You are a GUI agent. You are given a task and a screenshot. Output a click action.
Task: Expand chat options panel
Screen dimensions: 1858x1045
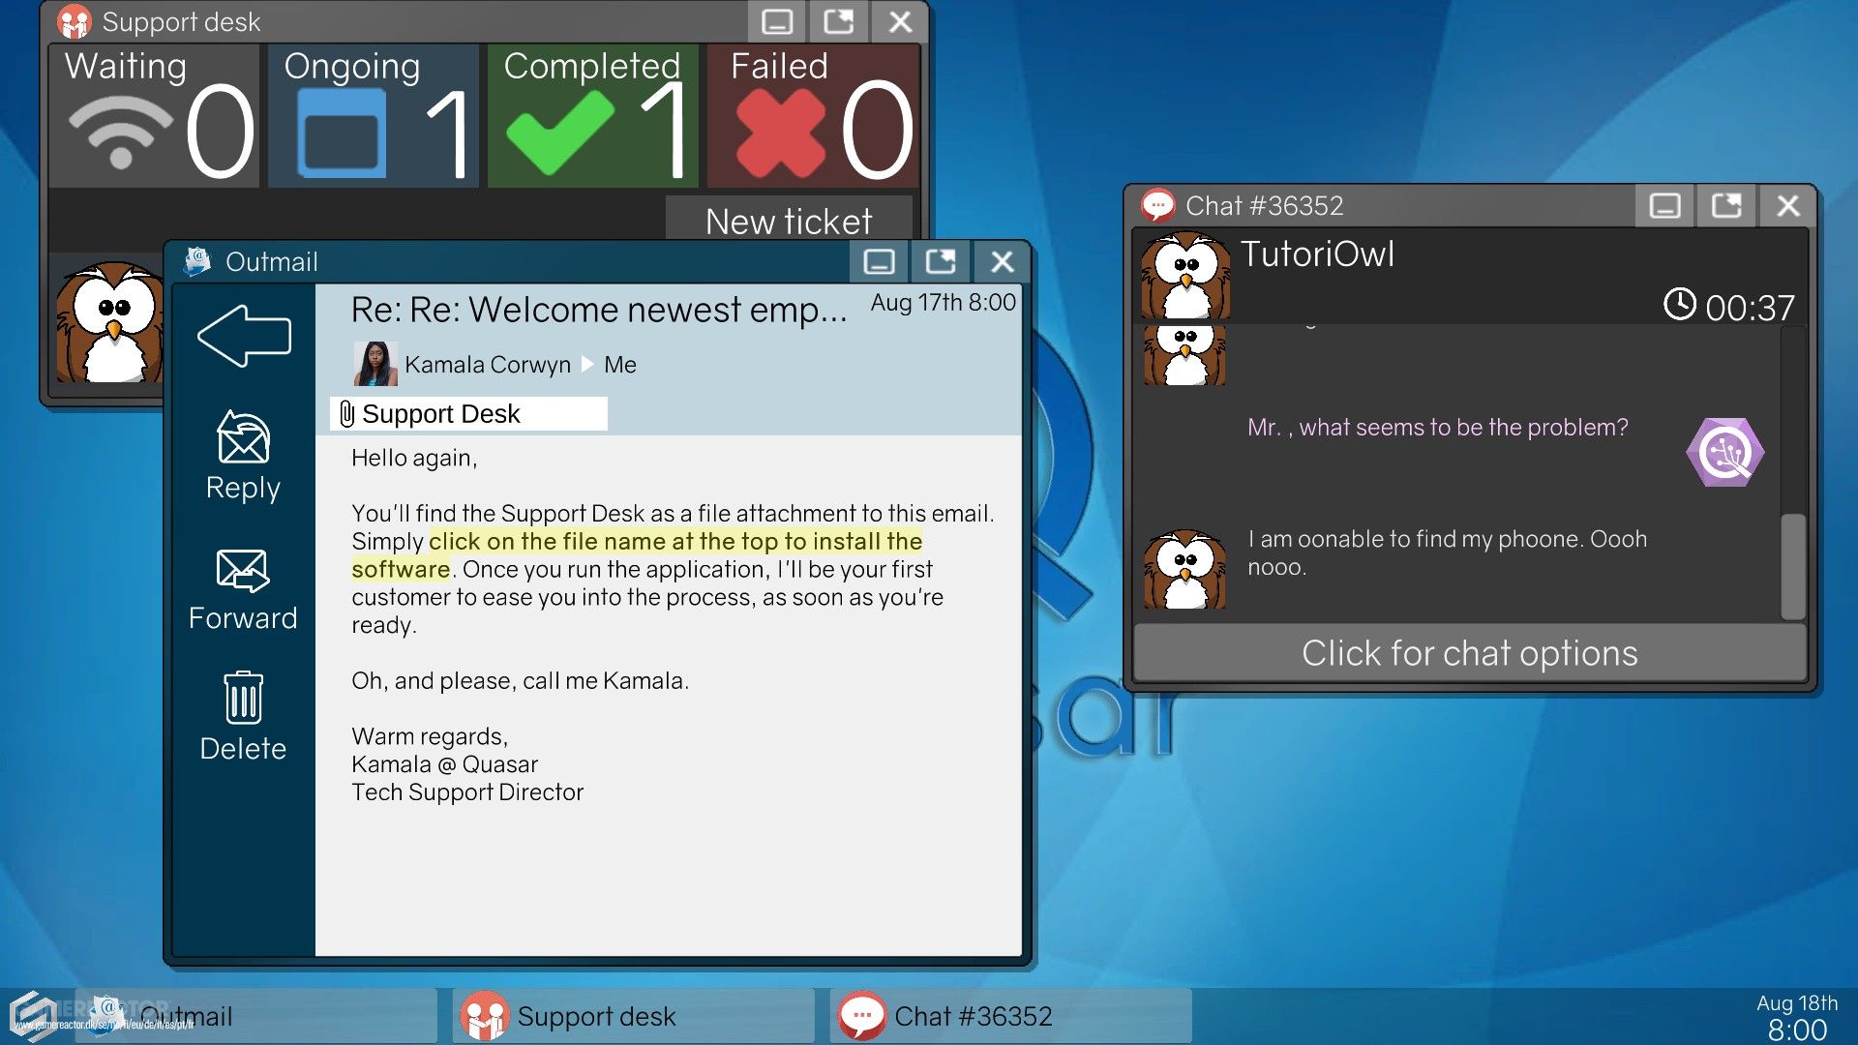pos(1469,653)
